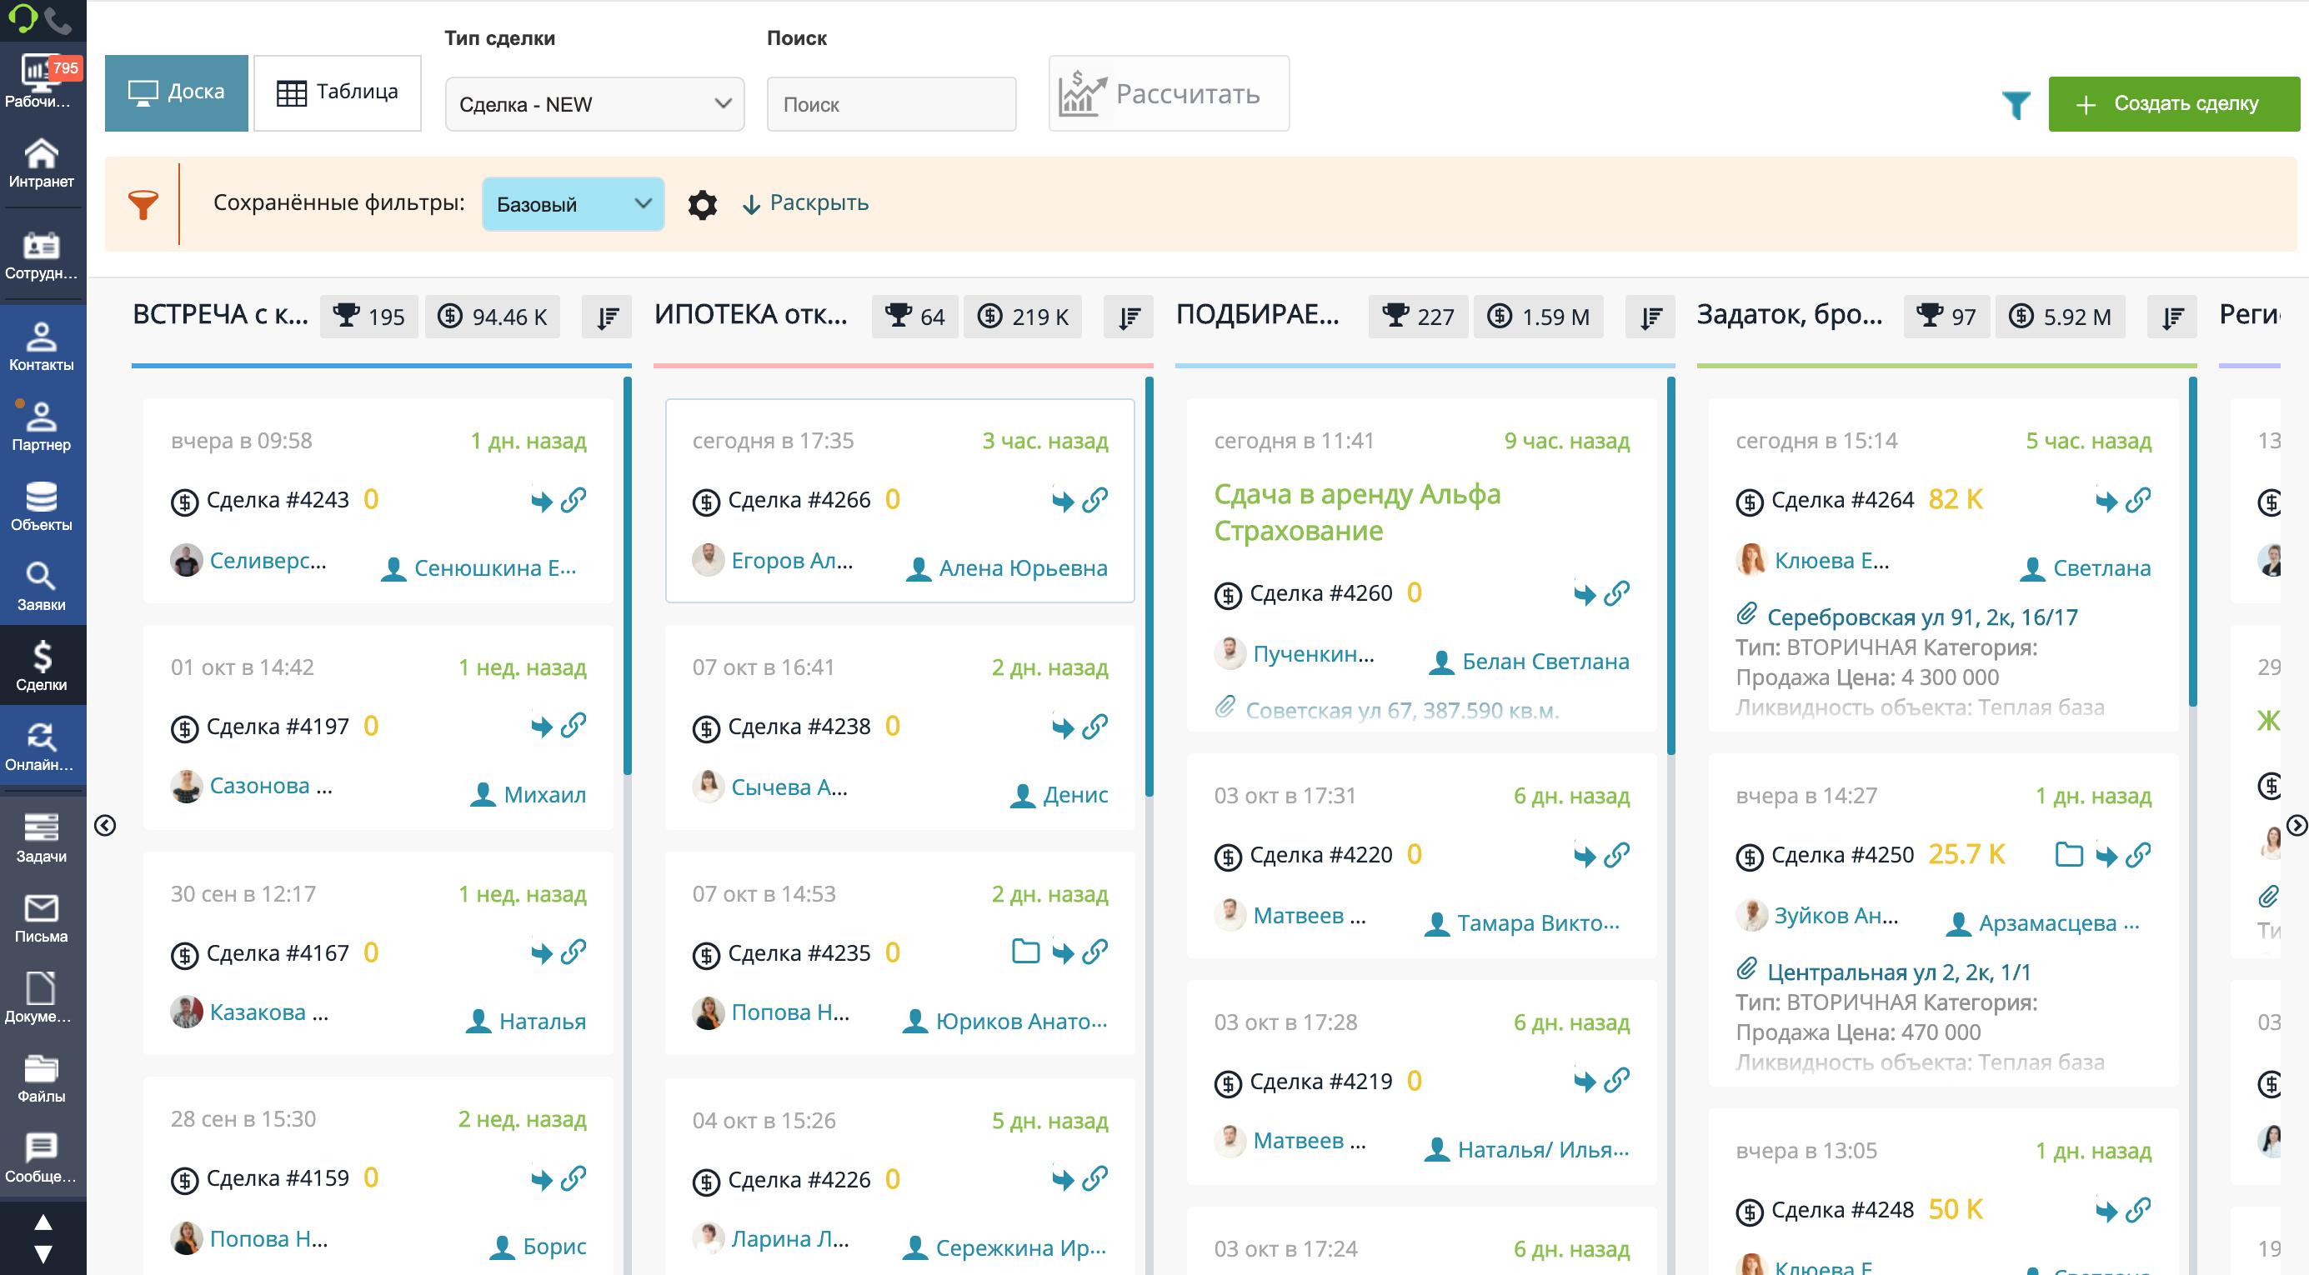Open Файлы in sidebar
This screenshot has width=2309, height=1275.
pos(41,1077)
